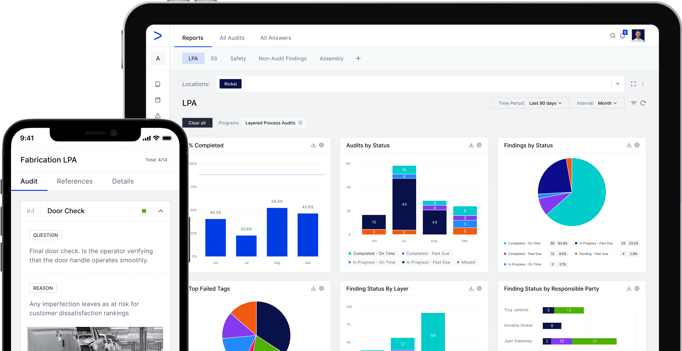
Task: Open Audits by Status chart settings
Action: 479,145
